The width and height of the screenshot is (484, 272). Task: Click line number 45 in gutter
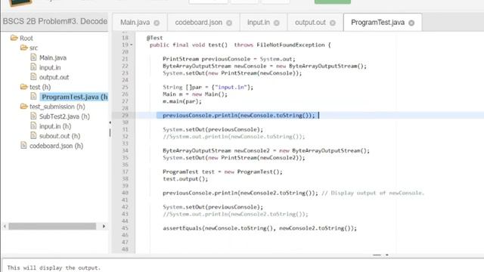click(125, 228)
